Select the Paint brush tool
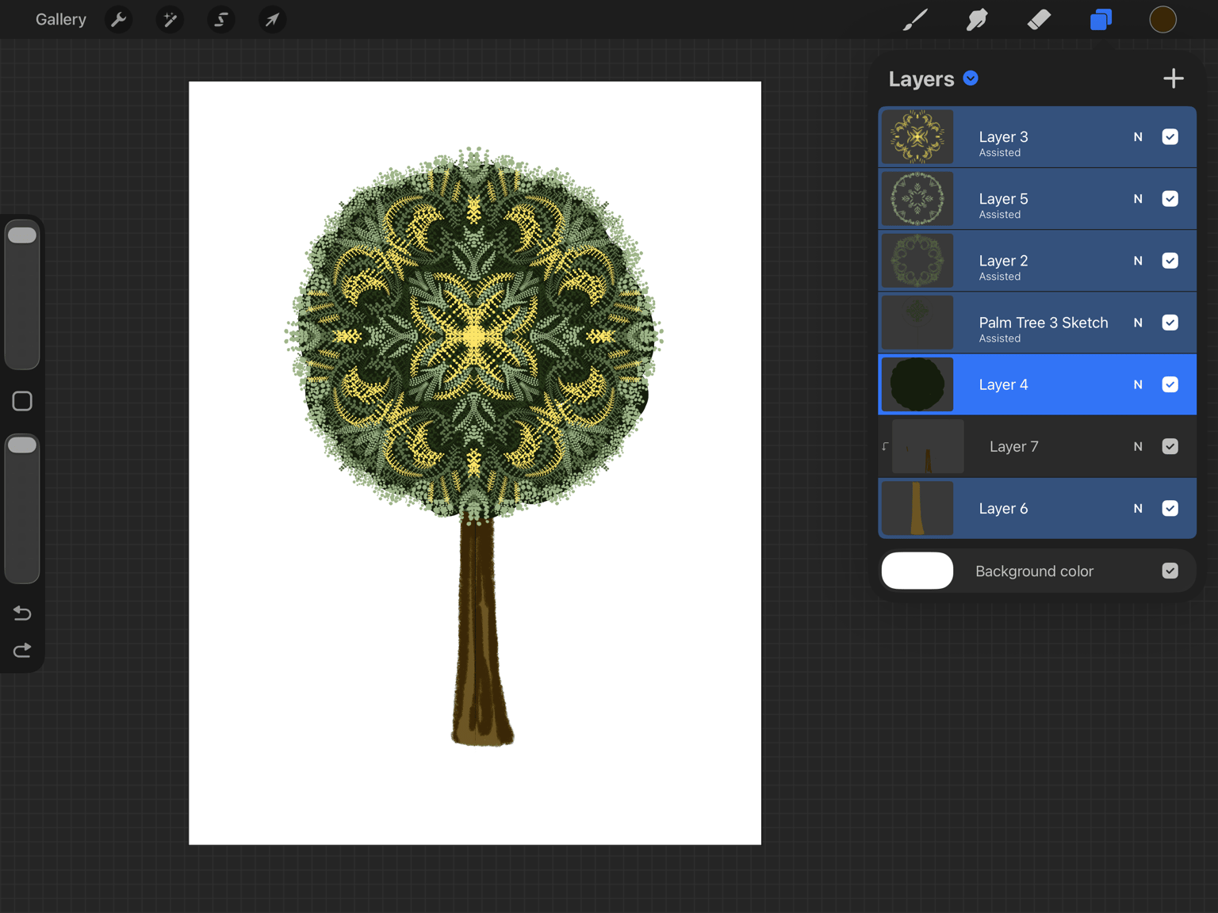Screen dimensions: 1218x913 tap(915, 20)
